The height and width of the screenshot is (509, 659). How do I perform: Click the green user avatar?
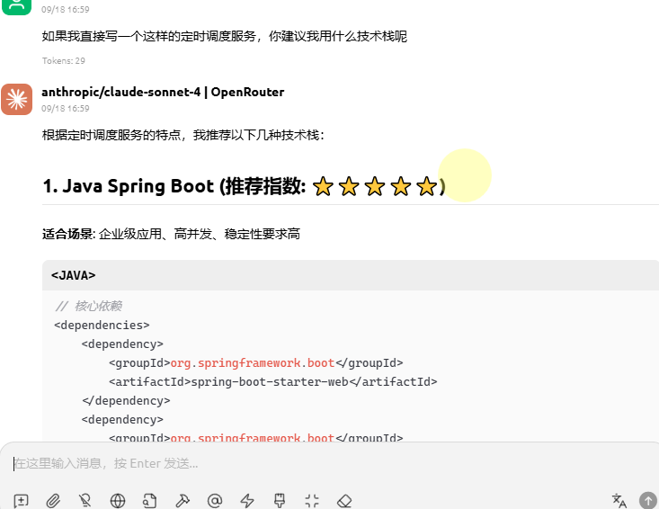tap(17, 6)
